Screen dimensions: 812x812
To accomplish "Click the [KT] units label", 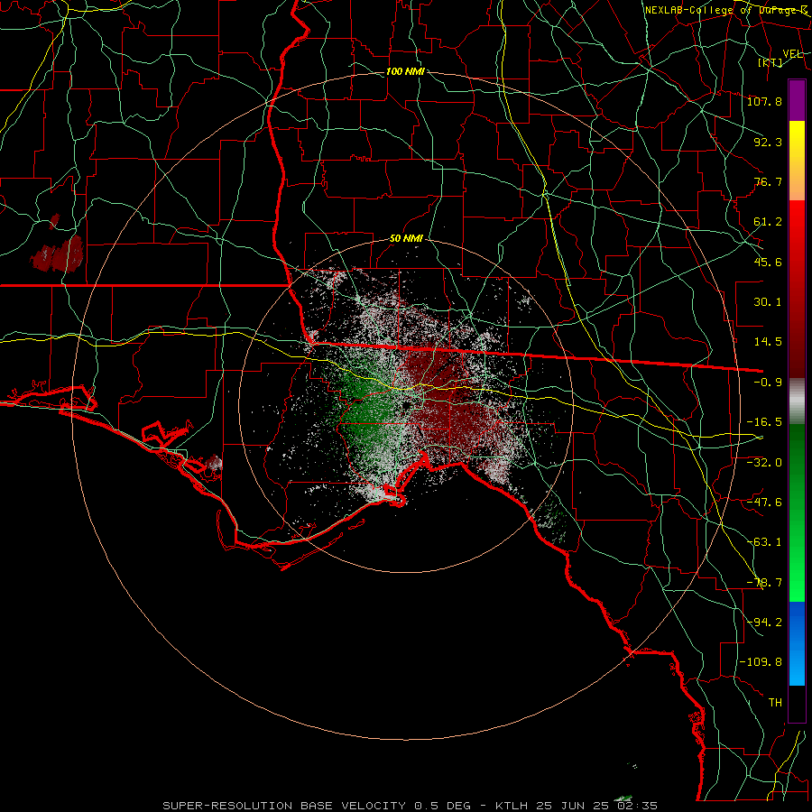I will pos(770,62).
